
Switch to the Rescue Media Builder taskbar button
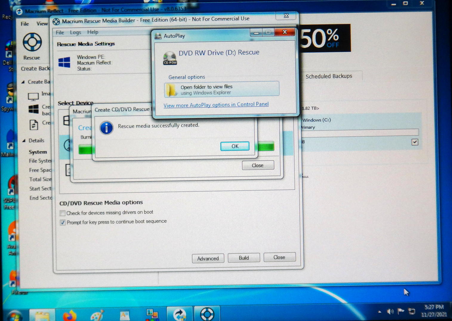(x=207, y=314)
